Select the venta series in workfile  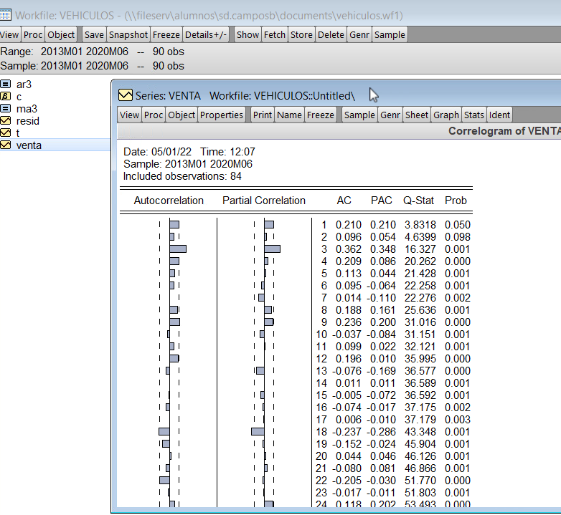[x=29, y=145]
